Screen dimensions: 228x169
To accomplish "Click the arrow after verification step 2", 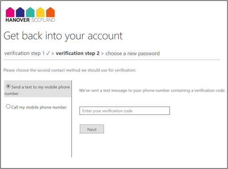I will pyautogui.click(x=102, y=54).
